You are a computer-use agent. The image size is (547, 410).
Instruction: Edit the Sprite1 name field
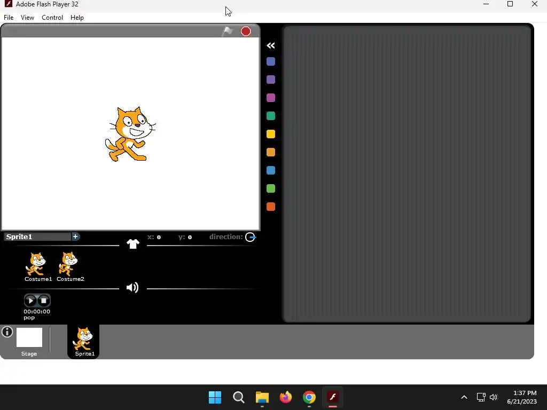[x=38, y=236]
